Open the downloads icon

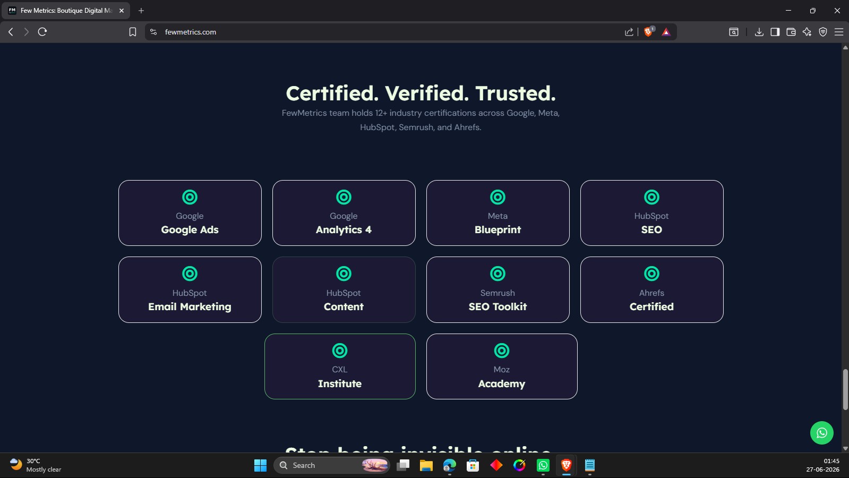pos(759,32)
